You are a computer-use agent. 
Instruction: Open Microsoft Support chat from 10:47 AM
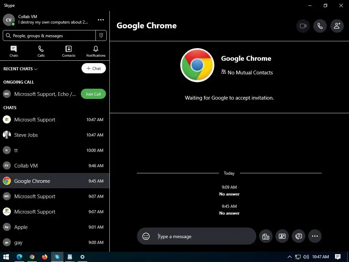[x=55, y=120]
